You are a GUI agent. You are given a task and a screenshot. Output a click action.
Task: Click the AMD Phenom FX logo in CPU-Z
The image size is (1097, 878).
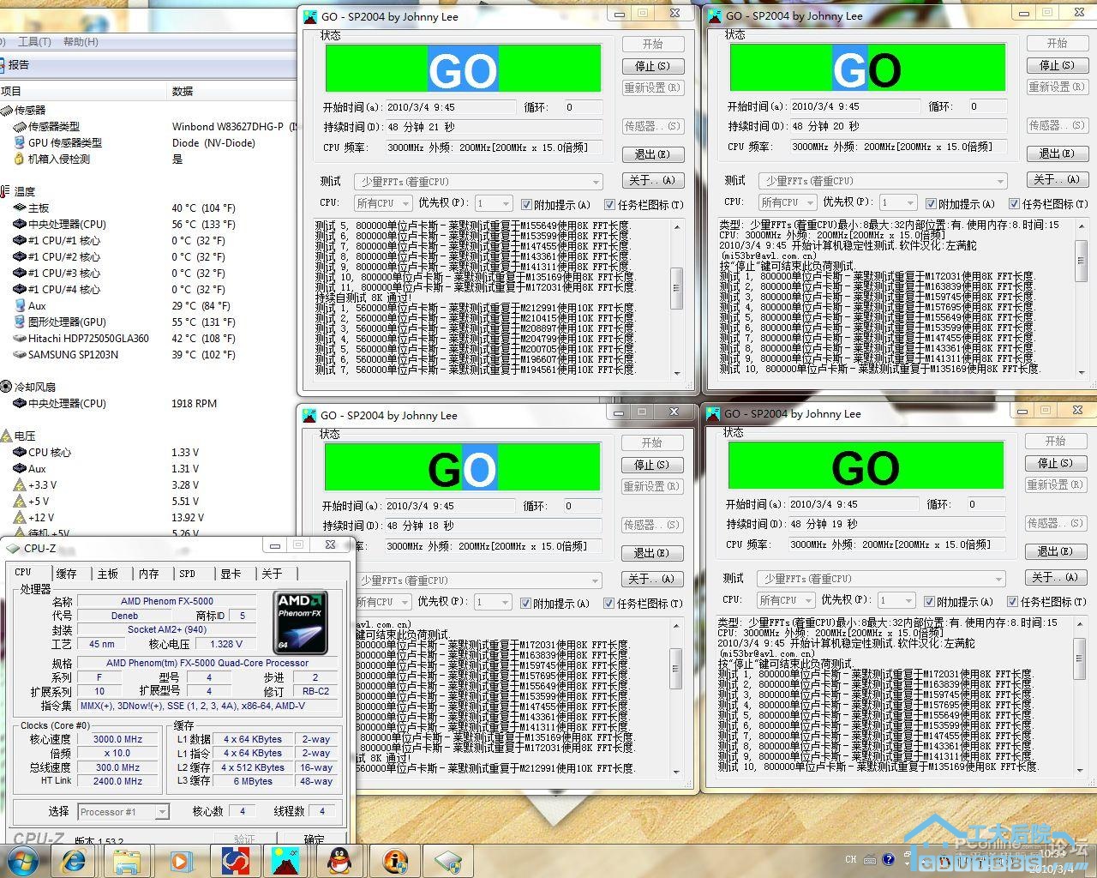300,623
